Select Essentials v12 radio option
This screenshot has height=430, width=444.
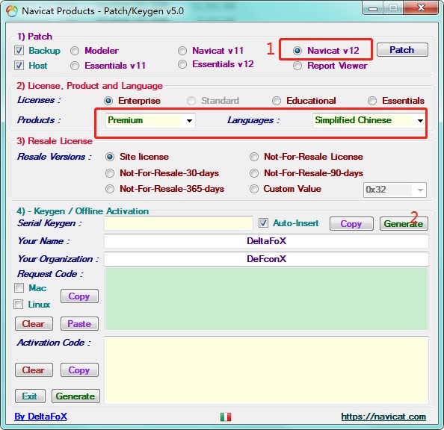(182, 64)
